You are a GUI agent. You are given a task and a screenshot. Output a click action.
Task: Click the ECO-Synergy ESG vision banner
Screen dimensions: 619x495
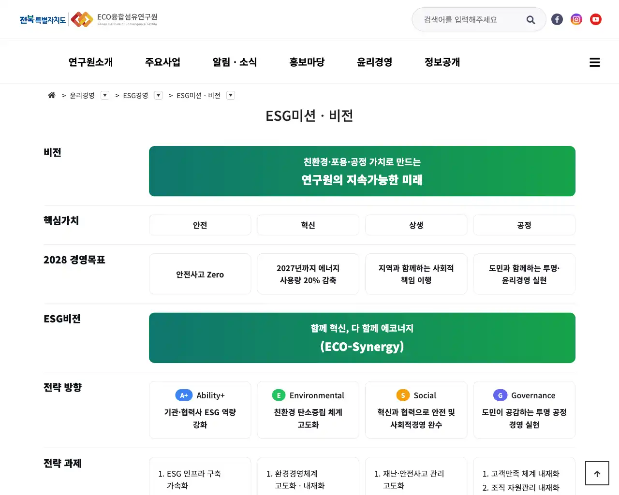pyautogui.click(x=362, y=338)
